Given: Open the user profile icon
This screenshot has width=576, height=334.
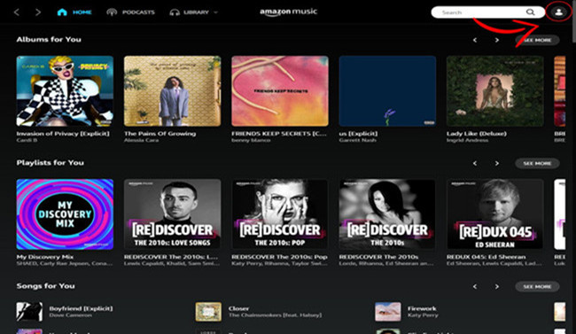Looking at the screenshot, I should click(559, 12).
